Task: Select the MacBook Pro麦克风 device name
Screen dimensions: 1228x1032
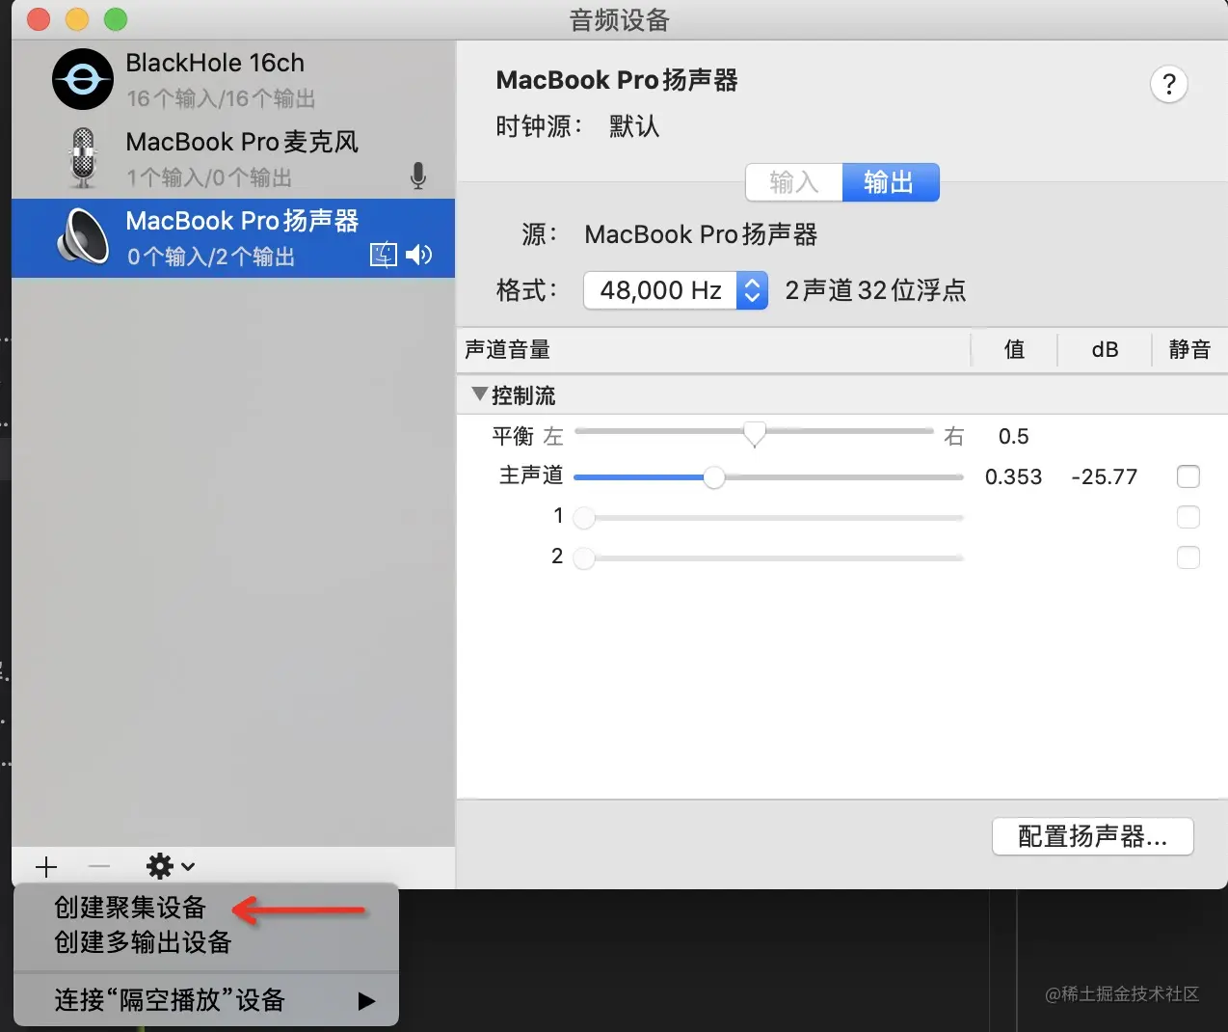Action: [x=242, y=142]
